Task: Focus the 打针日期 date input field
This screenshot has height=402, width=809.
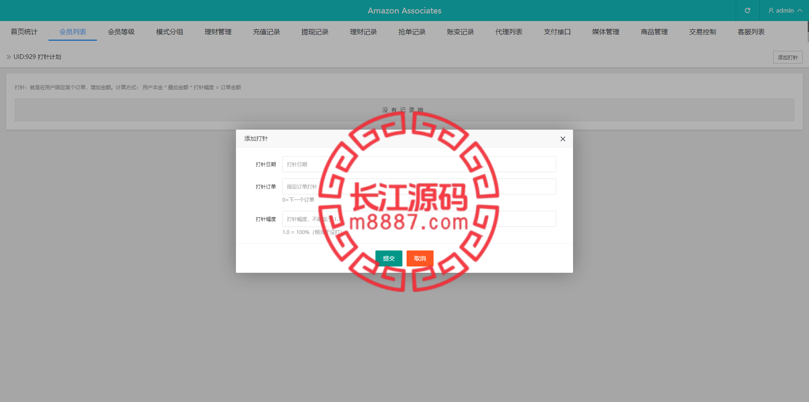Action: (x=419, y=164)
